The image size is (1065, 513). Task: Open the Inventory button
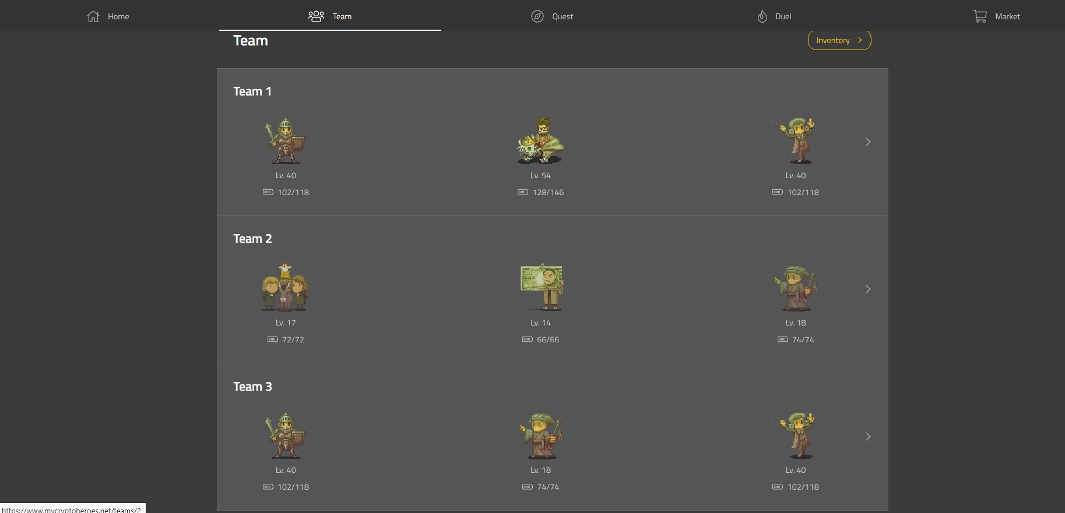839,40
